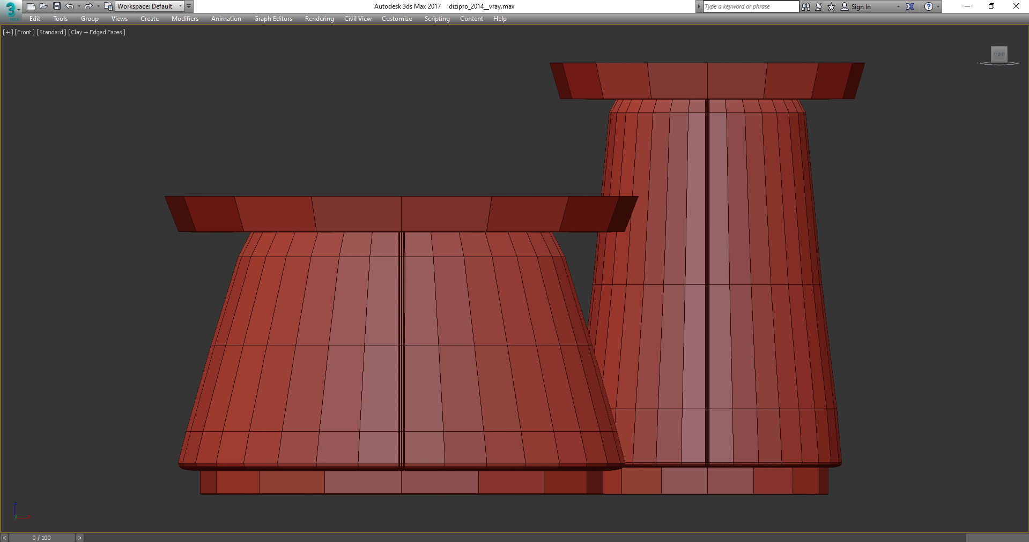This screenshot has height=542, width=1029.
Task: Click the Set Project Folder icon
Action: [x=108, y=6]
